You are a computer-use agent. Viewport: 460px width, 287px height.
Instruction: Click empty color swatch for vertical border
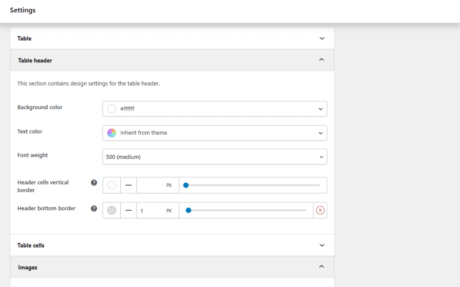tap(112, 185)
